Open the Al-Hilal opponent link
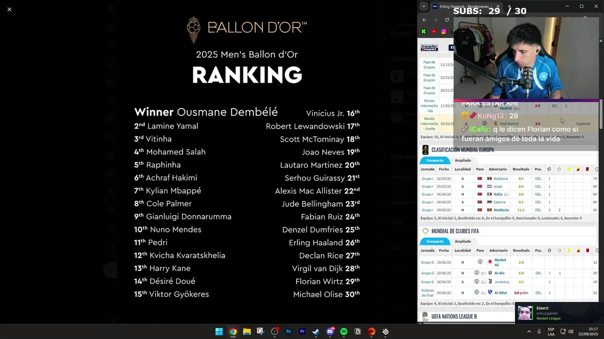This screenshot has width=604, height=339. [x=501, y=293]
